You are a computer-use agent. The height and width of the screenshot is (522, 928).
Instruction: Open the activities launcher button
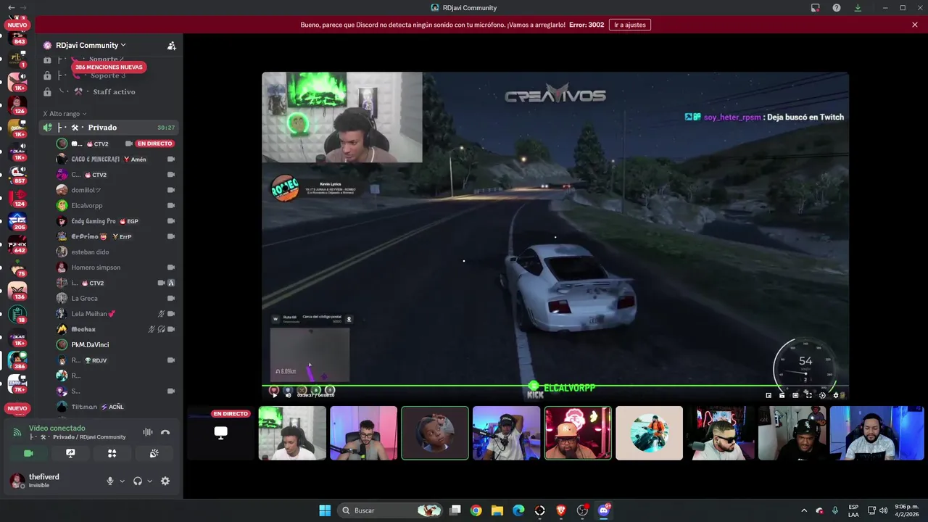coord(112,453)
